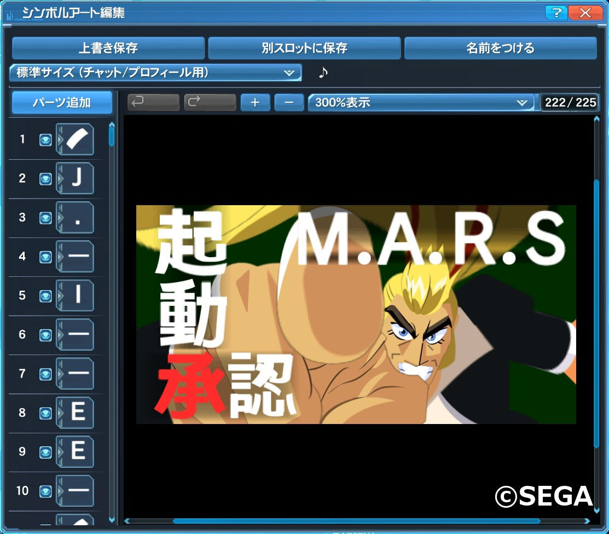This screenshot has height=534, width=609.
Task: Click 別スロットに保存 save to another slot
Action: [x=304, y=48]
